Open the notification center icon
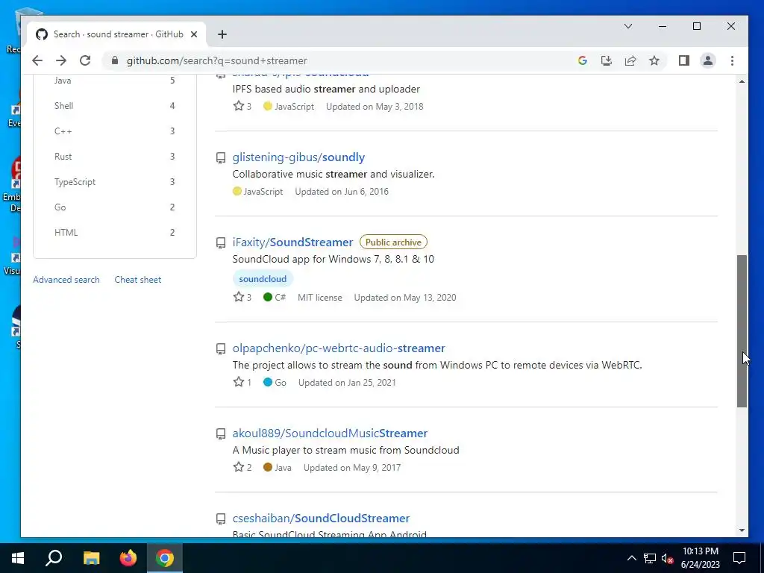Image resolution: width=764 pixels, height=573 pixels. point(739,558)
